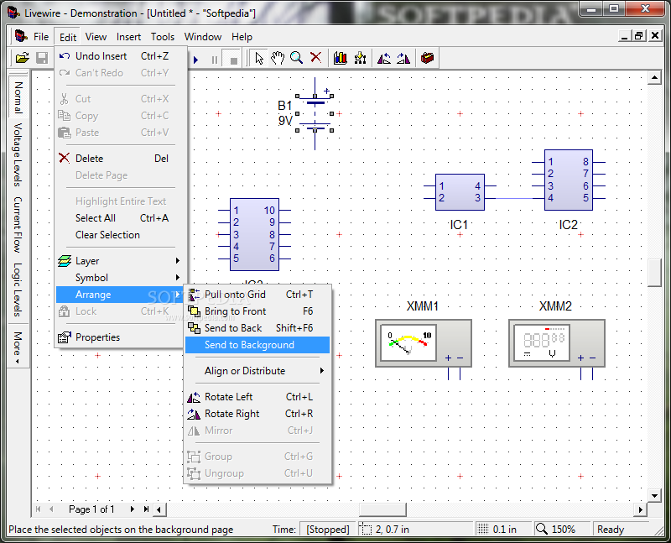This screenshot has width=671, height=543.
Task: Open the Tools menu
Action: click(163, 37)
